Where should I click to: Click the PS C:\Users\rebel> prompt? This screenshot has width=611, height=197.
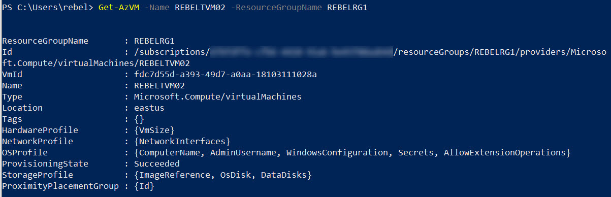click(48, 7)
